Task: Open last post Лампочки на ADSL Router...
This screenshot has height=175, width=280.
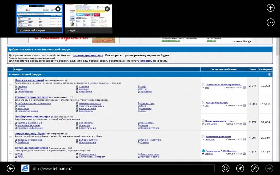Action: [221, 151]
